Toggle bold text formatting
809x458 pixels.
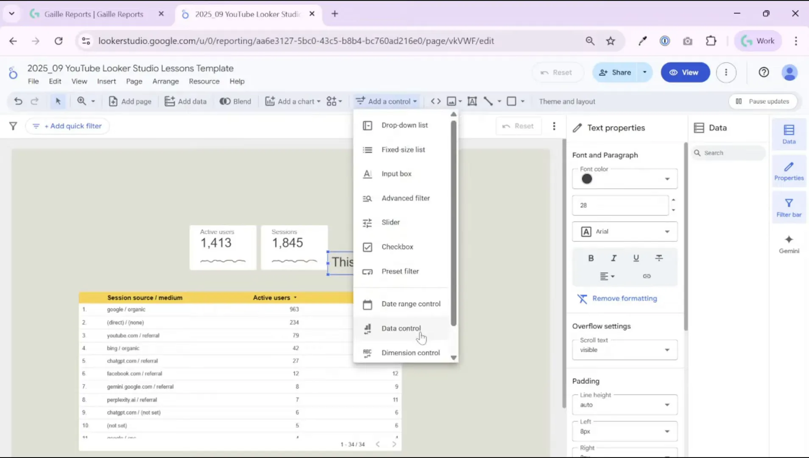[x=590, y=258]
